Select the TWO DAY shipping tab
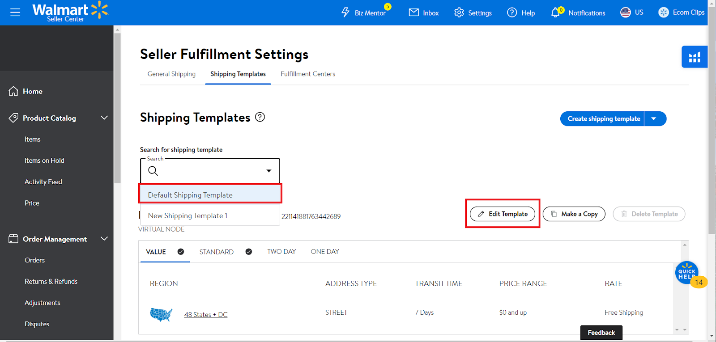 (x=281, y=252)
